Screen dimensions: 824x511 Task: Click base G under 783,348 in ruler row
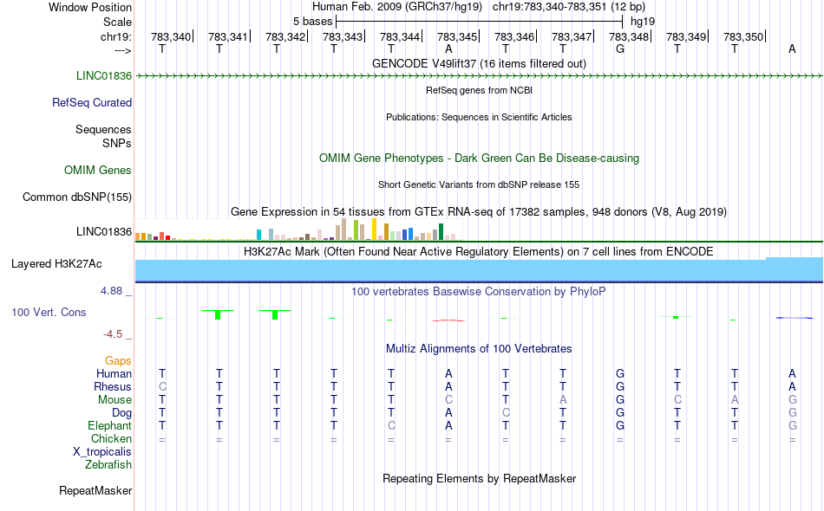[x=620, y=49]
